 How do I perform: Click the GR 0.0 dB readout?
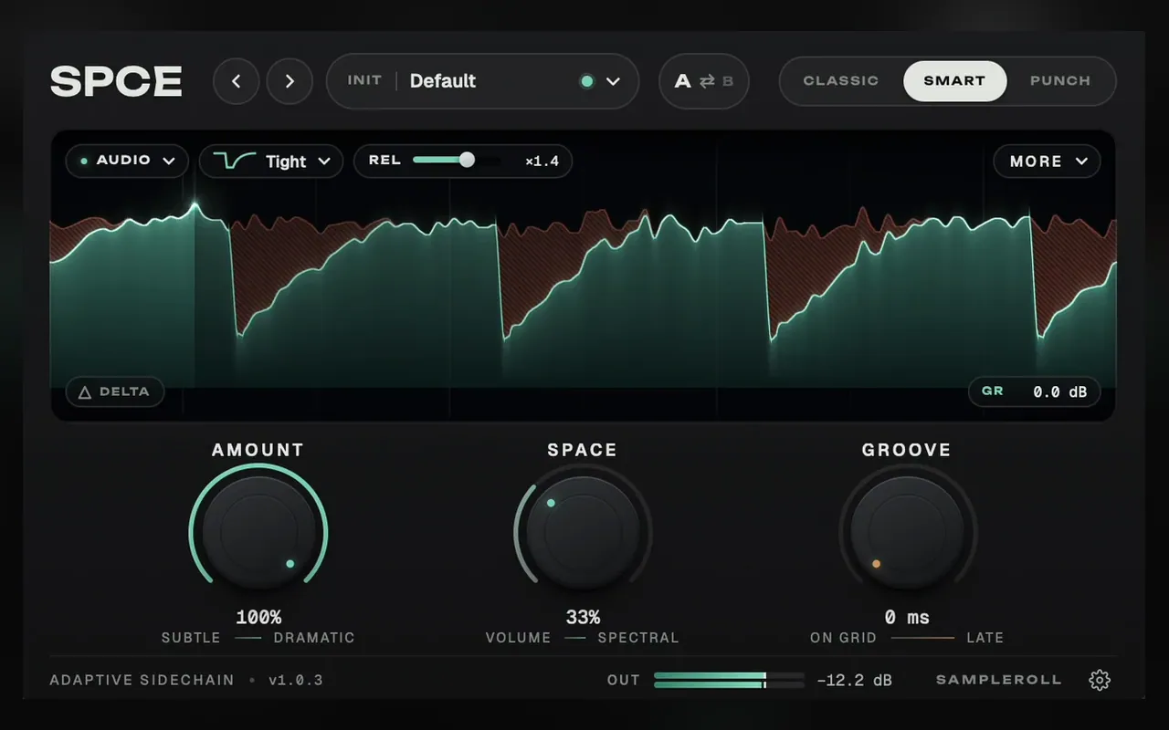pos(1035,391)
